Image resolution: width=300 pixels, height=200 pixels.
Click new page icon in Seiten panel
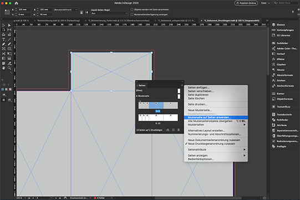click(173, 130)
